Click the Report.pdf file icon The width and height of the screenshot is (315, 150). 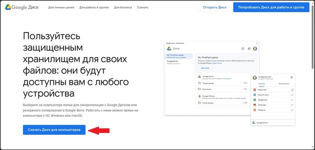(254, 90)
